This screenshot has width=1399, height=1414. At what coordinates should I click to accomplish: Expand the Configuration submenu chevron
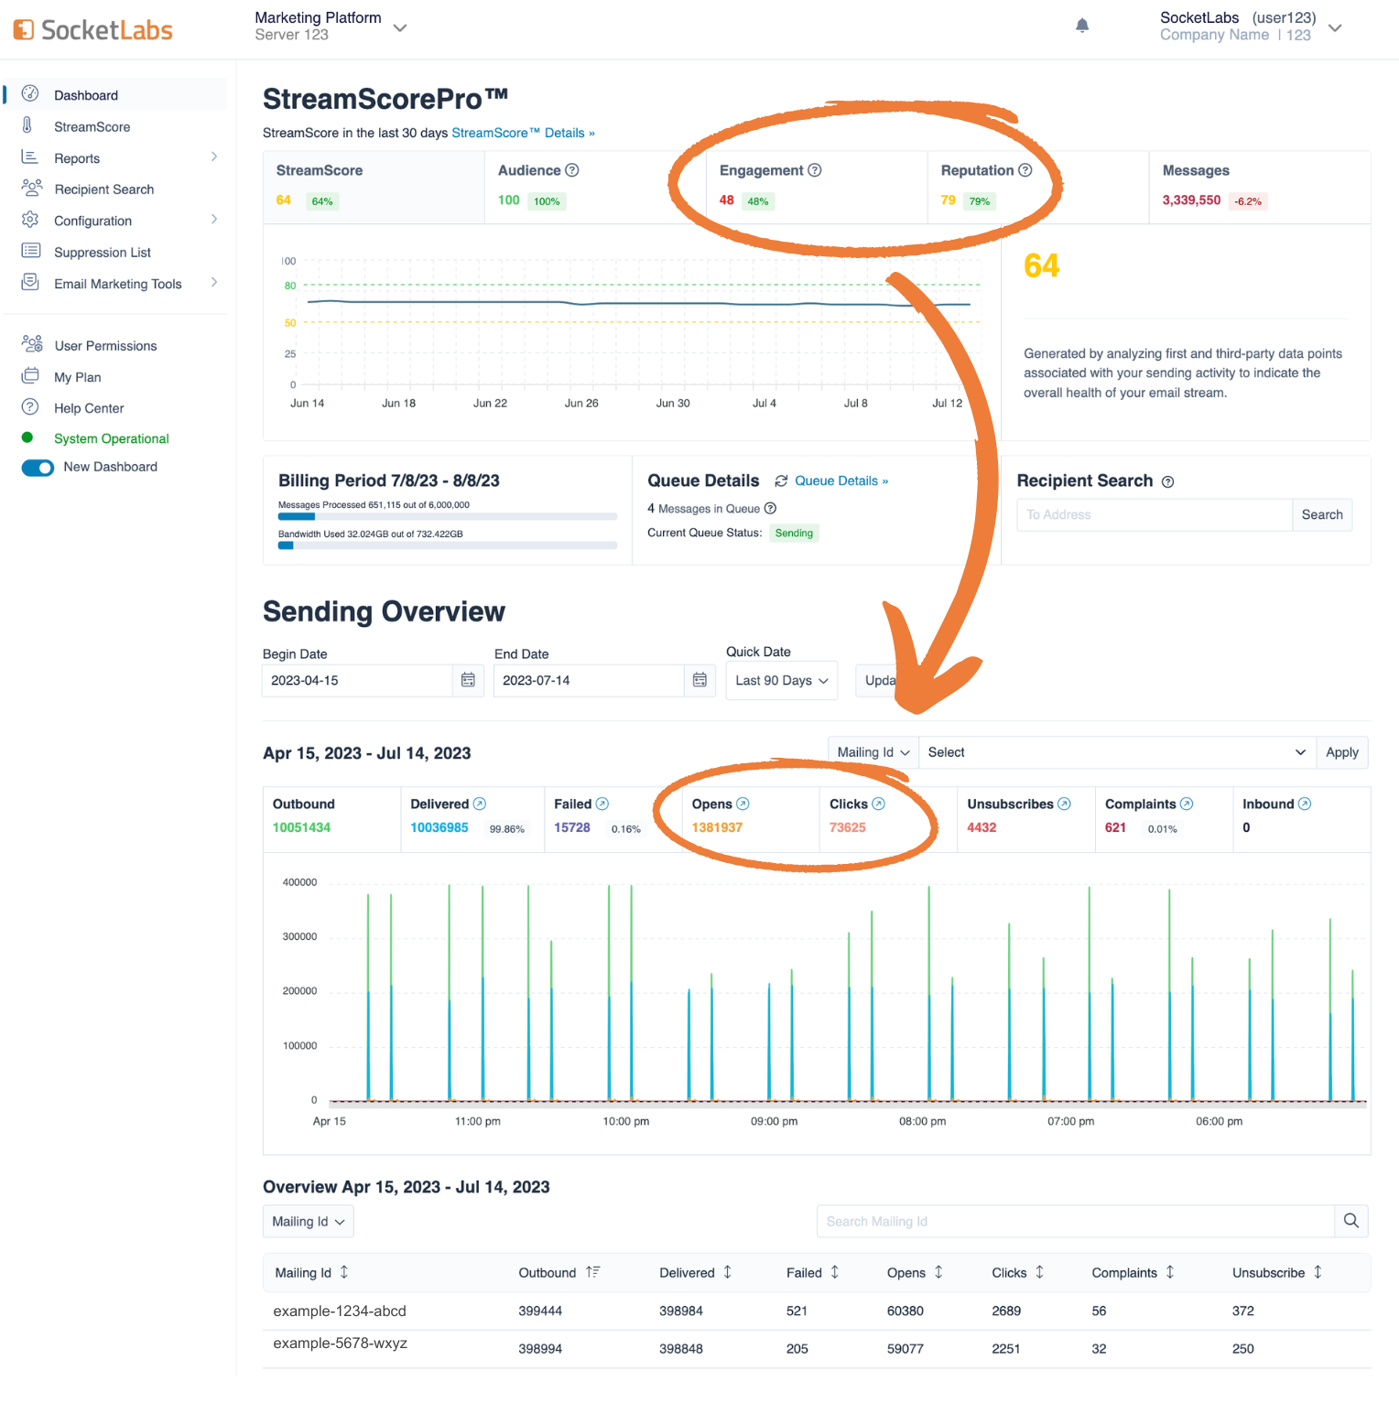pos(214,219)
